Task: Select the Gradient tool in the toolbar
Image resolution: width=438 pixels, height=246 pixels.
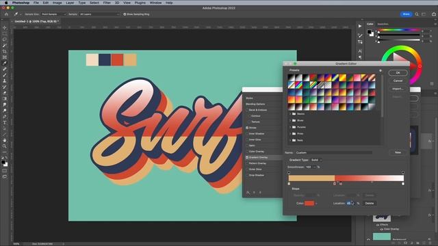Action: click(x=5, y=98)
